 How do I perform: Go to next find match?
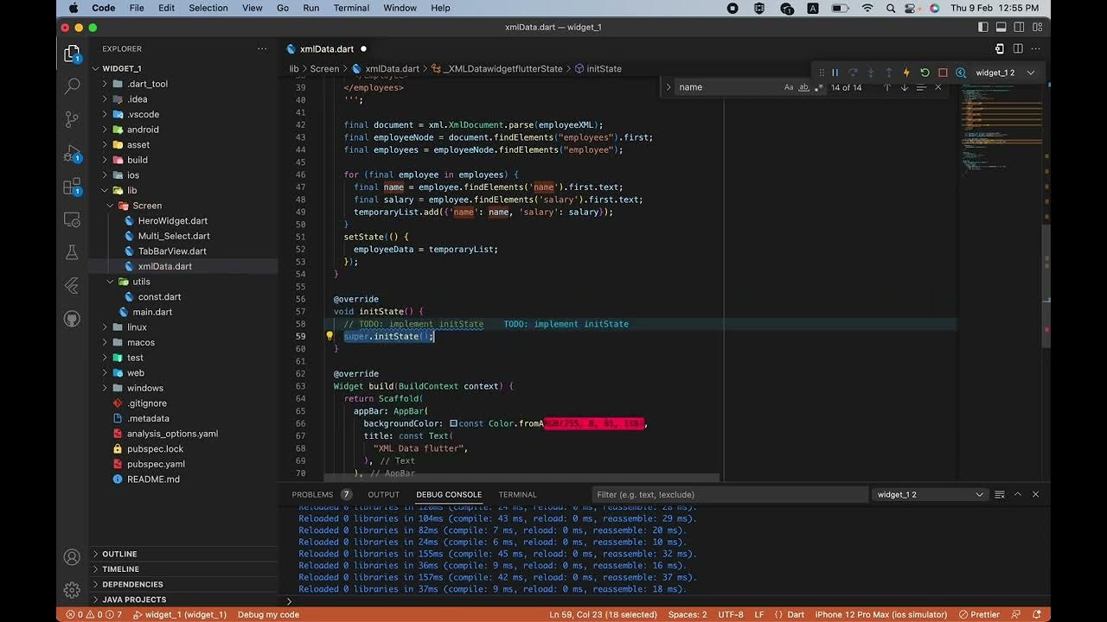coord(905,87)
